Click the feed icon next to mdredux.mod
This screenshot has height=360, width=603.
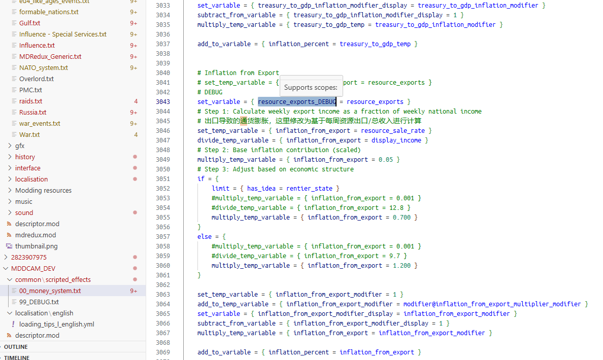[x=9, y=235]
